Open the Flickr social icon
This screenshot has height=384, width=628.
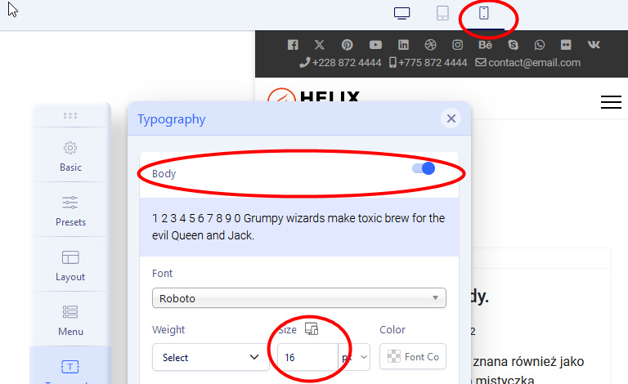(x=566, y=45)
